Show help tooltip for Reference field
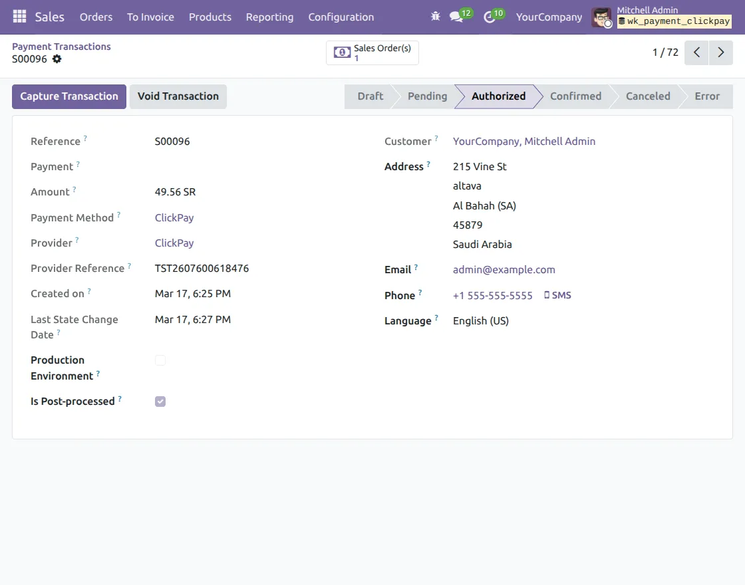 click(86, 138)
